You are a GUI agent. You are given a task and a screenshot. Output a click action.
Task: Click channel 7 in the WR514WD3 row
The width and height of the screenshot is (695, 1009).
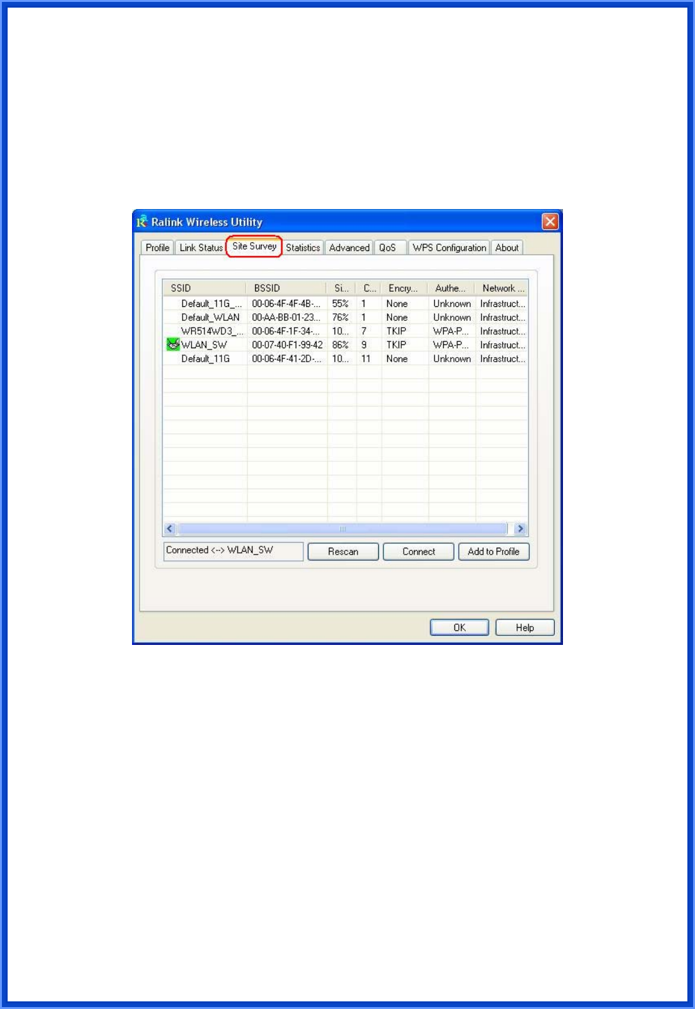tap(364, 331)
